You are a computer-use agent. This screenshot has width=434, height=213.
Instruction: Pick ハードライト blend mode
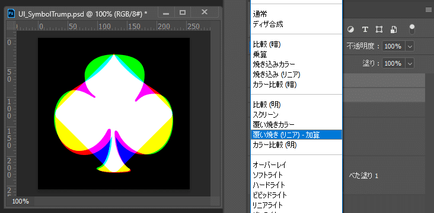tap(296, 185)
